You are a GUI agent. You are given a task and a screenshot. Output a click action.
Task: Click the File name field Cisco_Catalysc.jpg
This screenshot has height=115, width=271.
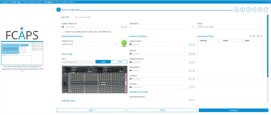pyautogui.click(x=78, y=62)
